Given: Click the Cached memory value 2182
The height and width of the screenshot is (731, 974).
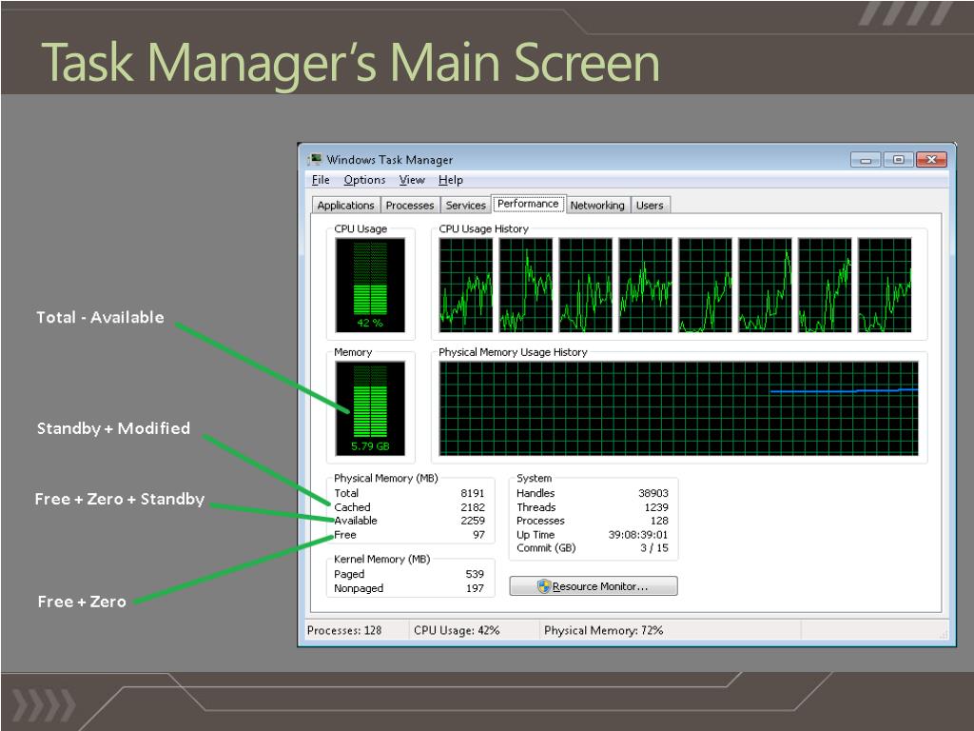Looking at the screenshot, I should [x=472, y=507].
